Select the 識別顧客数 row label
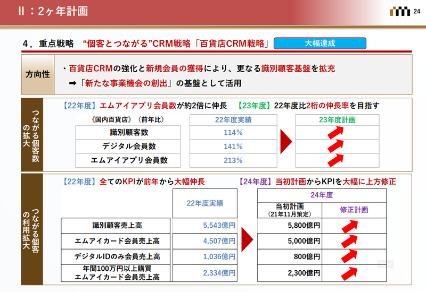Screen dimensions: 426x292 tap(129, 132)
